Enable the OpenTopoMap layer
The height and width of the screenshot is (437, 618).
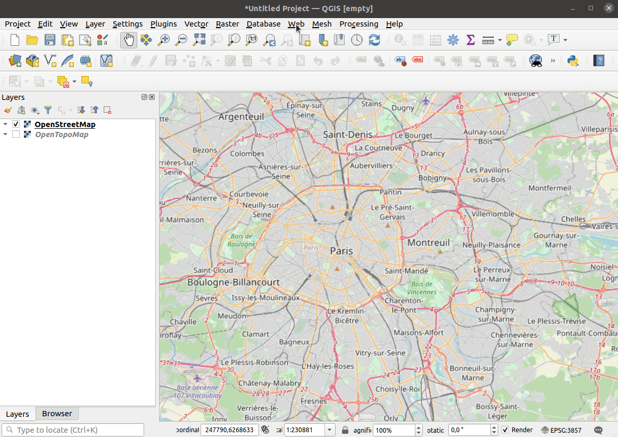(15, 135)
